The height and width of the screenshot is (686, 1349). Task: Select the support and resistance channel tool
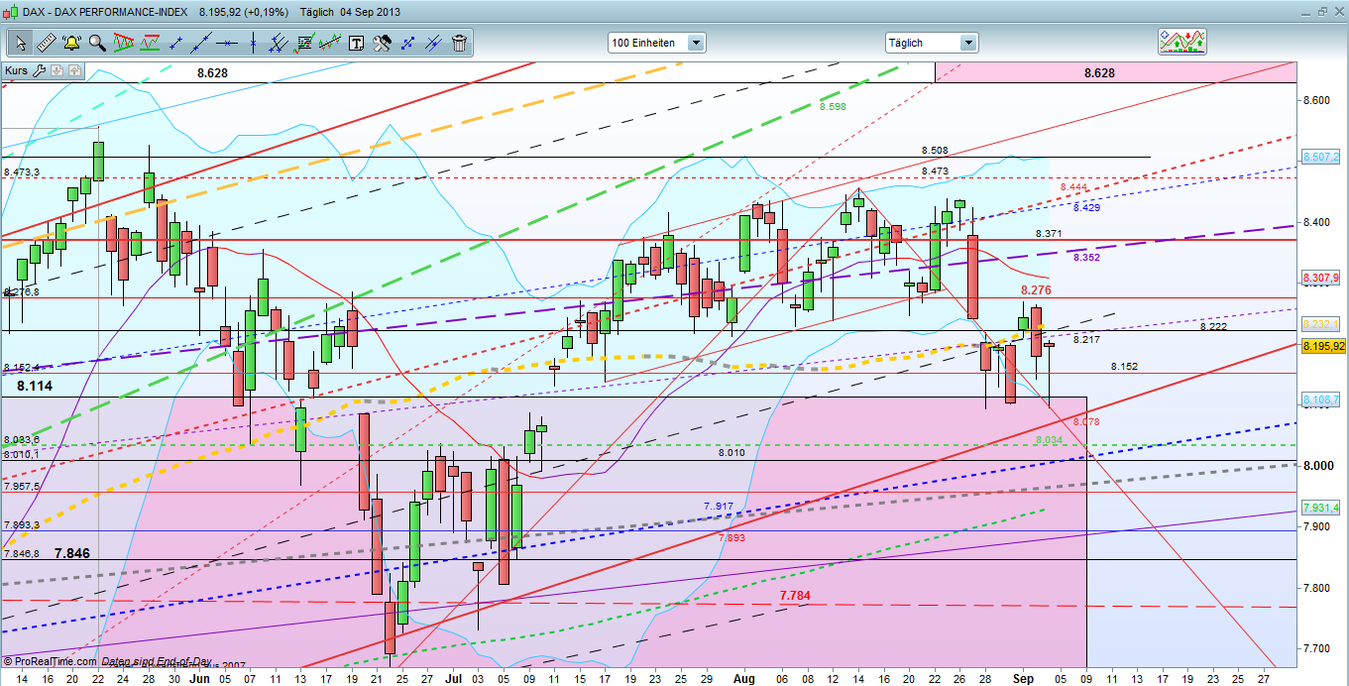pos(151,43)
